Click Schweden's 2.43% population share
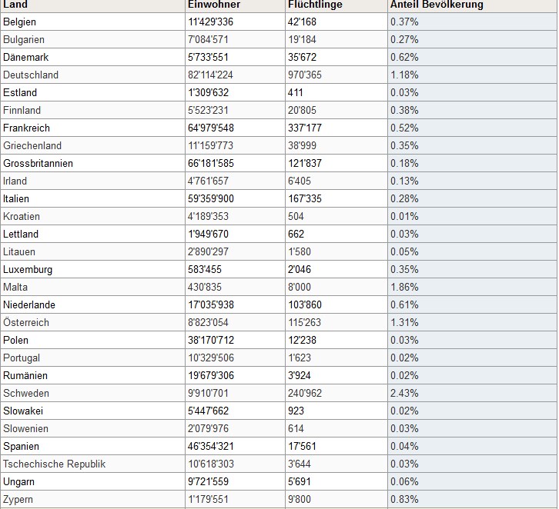The height and width of the screenshot is (509, 559). pos(404,393)
